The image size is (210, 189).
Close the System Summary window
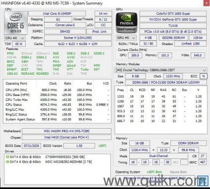207,3
